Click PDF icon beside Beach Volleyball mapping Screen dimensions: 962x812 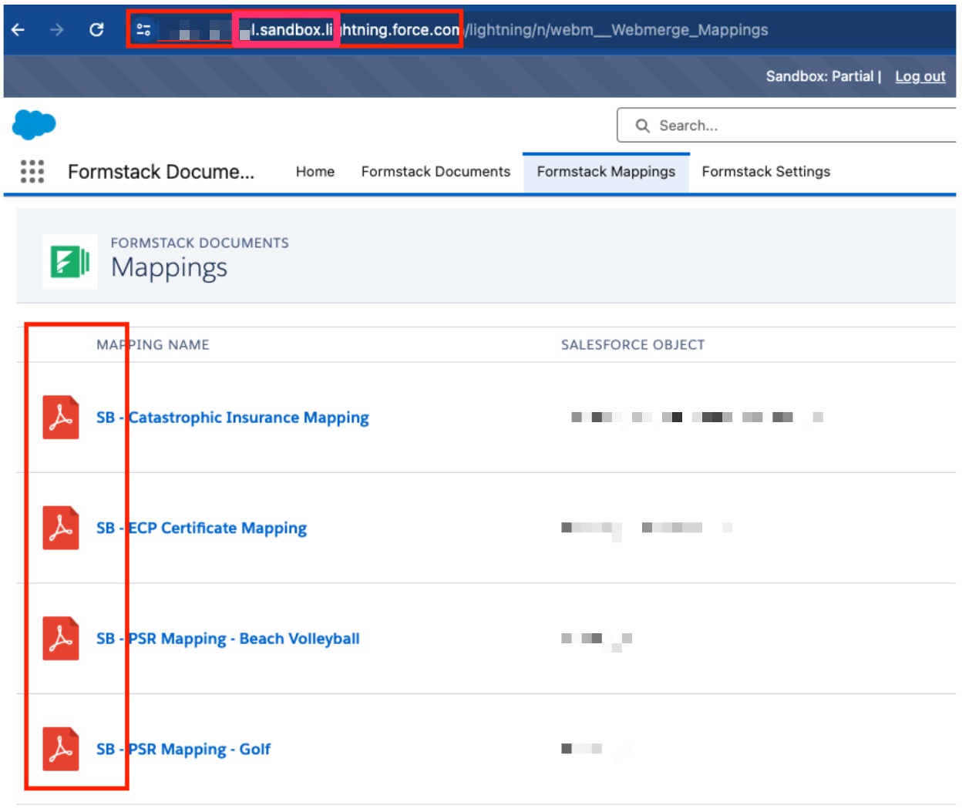pos(61,639)
